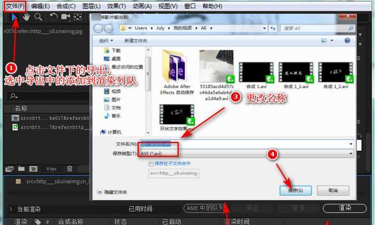
Task: Click 渲染 button in render queue
Action: [344, 208]
